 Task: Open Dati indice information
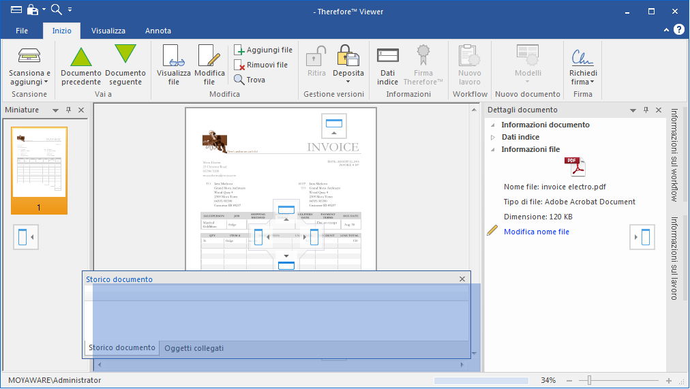[x=387, y=57]
